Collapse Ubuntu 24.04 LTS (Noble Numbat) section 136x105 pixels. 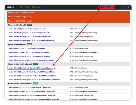(68, 21)
